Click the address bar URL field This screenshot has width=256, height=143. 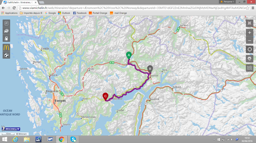pyautogui.click(x=128, y=7)
